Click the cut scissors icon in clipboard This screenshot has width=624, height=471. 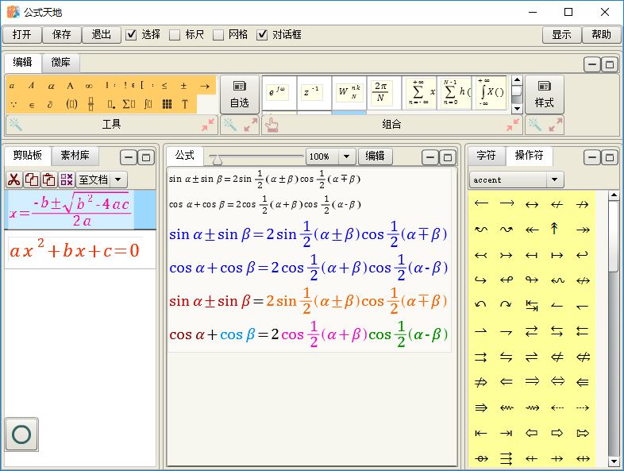pyautogui.click(x=14, y=180)
